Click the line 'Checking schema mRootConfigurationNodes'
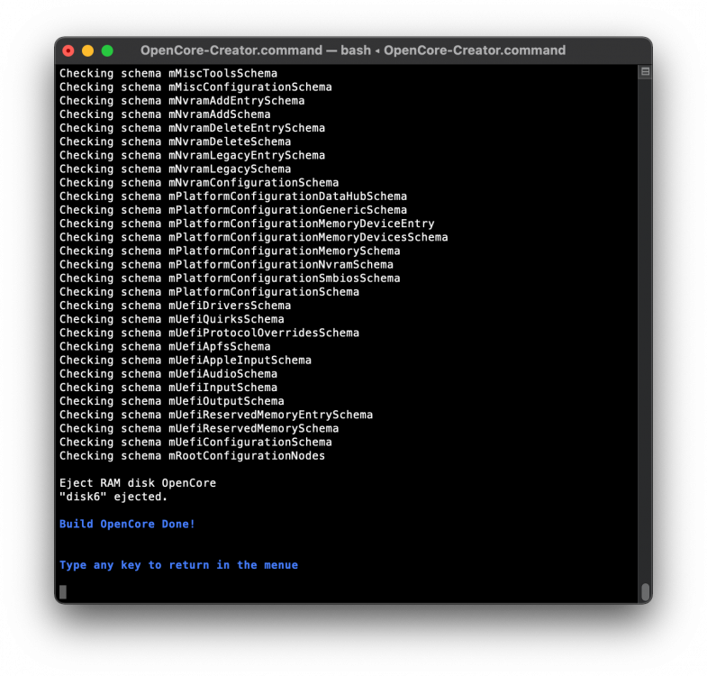This screenshot has width=707, height=676. [x=192, y=455]
